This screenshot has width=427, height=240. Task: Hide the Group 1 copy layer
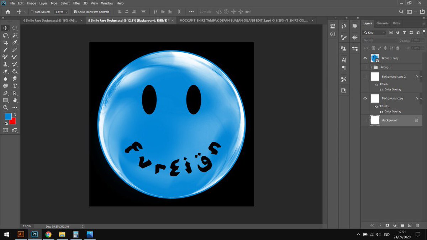pos(365,58)
